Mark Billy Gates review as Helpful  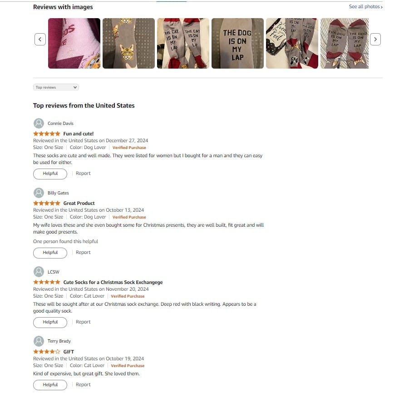[x=50, y=253]
